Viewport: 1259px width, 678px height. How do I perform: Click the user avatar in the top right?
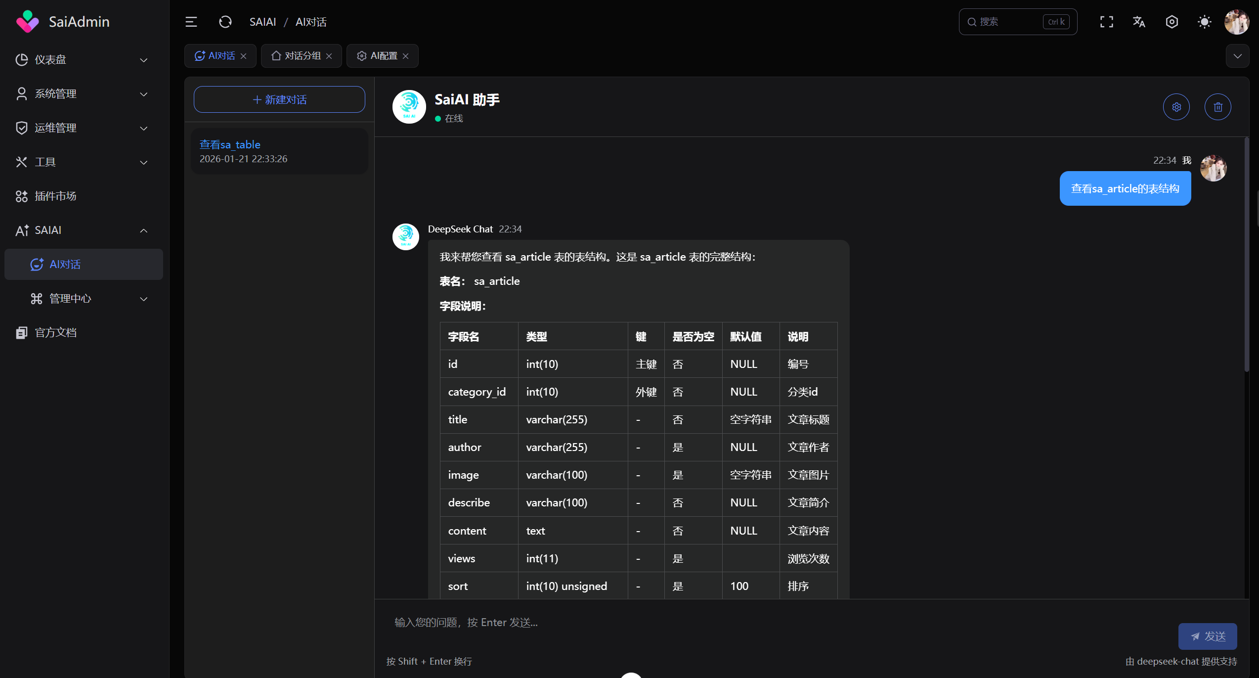(1236, 22)
